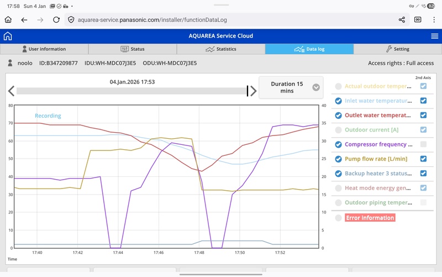Tap the Aquarea home icon in blue header

(x=8, y=36)
